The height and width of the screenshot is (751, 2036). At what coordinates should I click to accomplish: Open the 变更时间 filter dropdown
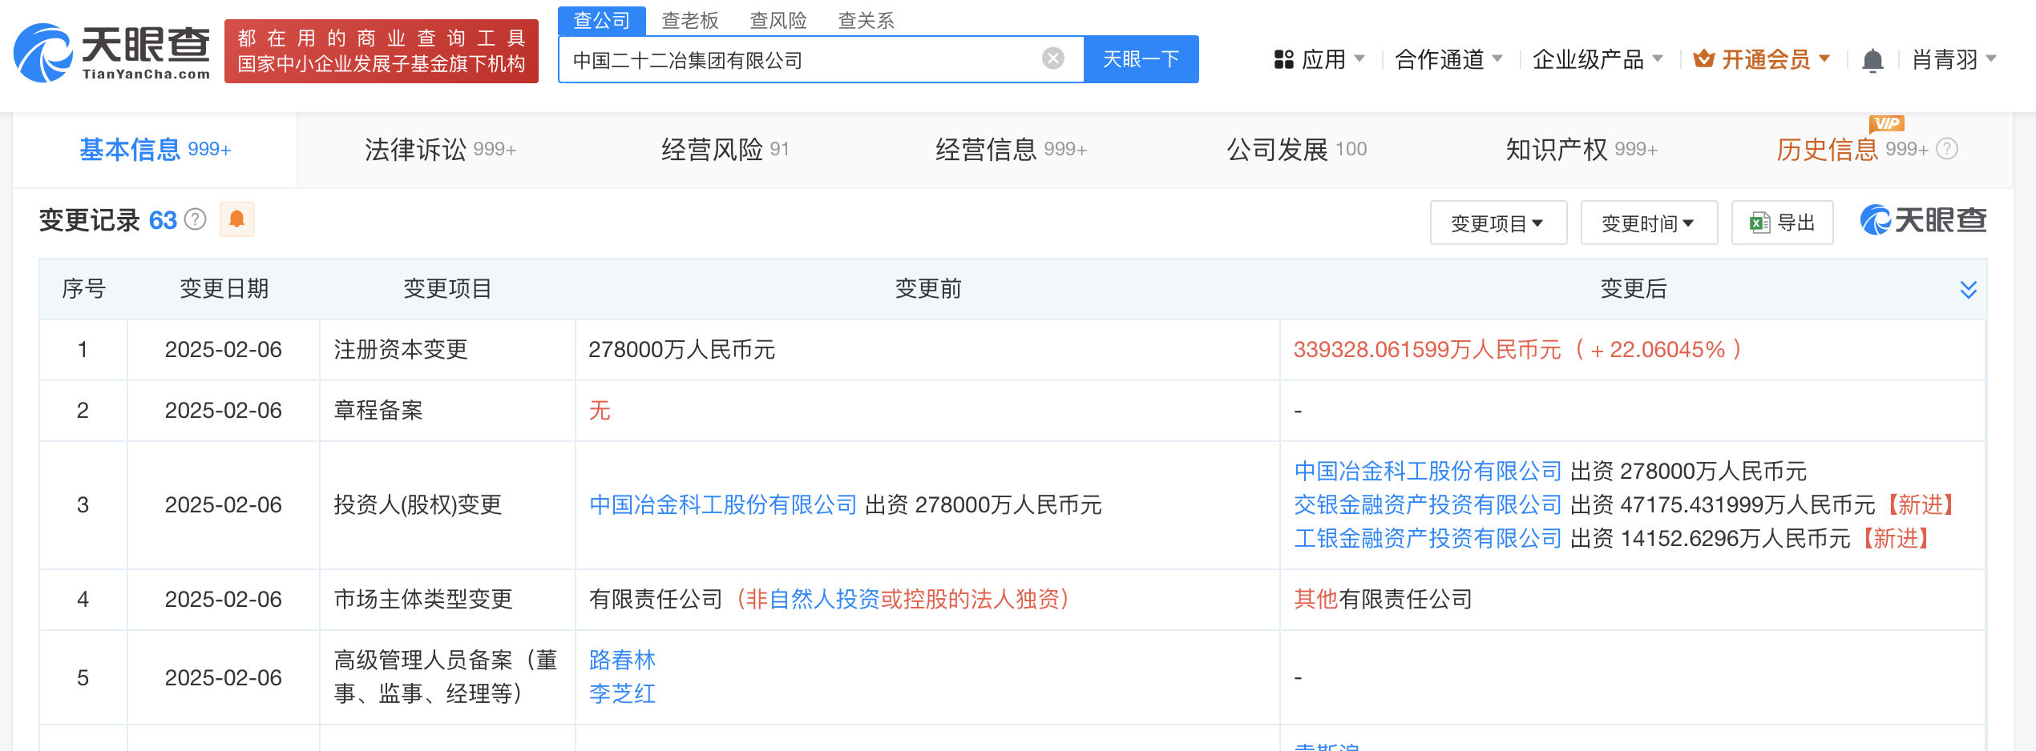(x=1649, y=223)
